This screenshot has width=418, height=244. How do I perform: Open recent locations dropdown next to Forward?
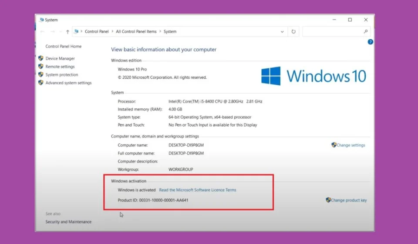(61, 32)
